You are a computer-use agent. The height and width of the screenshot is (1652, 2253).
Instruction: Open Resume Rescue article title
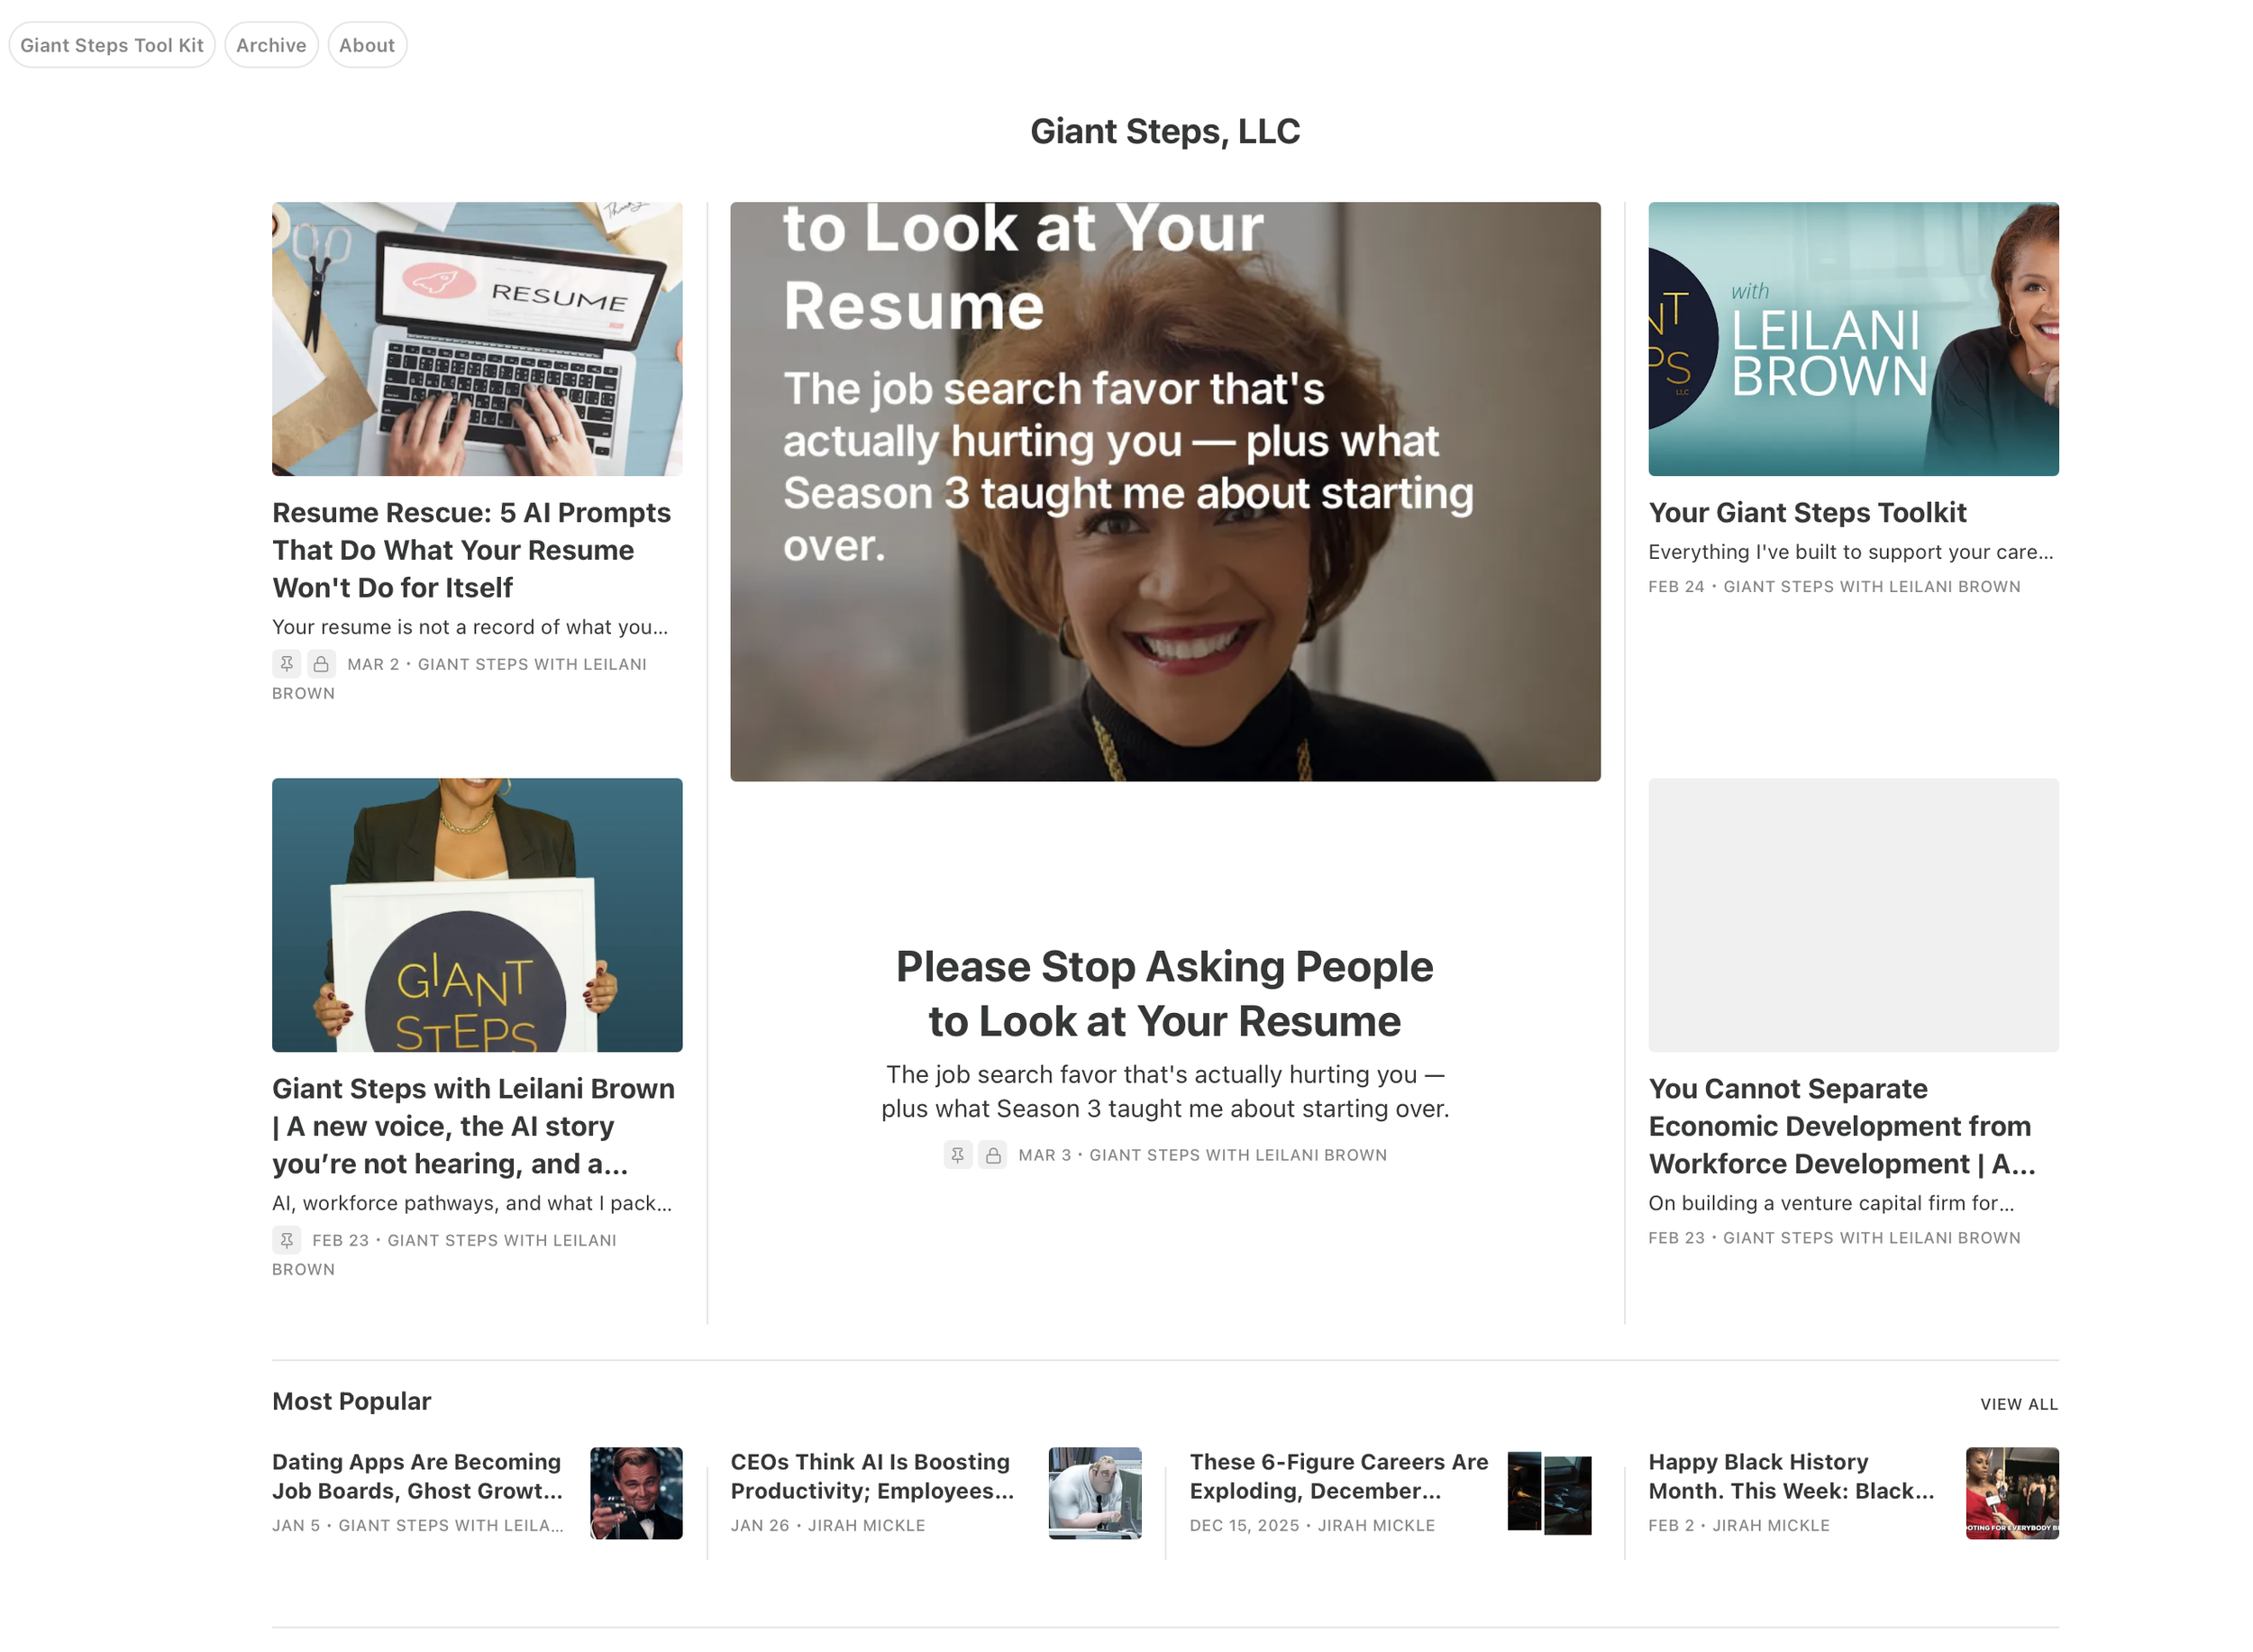click(x=471, y=549)
